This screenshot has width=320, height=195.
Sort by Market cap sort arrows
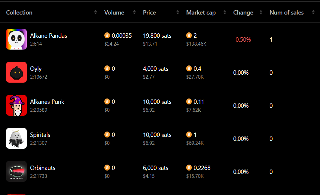[225, 13]
